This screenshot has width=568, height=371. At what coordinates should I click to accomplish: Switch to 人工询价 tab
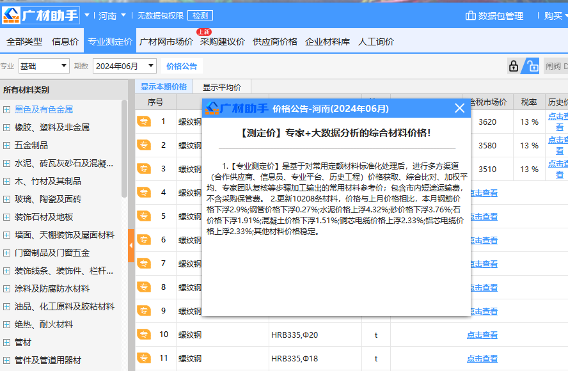[x=376, y=42]
